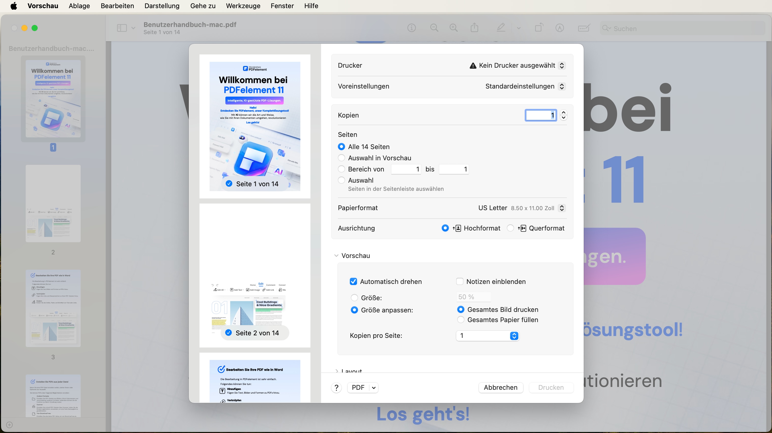772x433 pixels.
Task: Collapse the Vorschau section
Action: [x=336, y=256]
